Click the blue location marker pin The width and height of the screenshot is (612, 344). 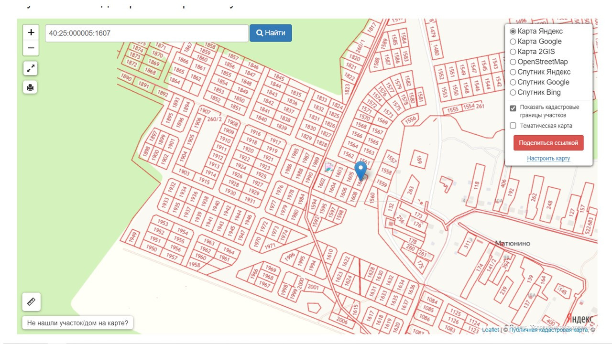point(361,171)
